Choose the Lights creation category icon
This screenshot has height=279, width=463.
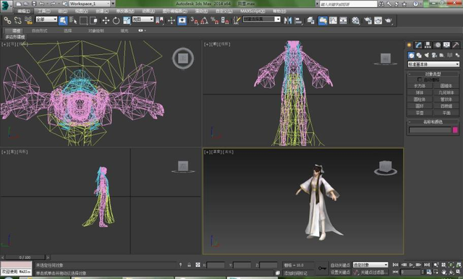(427, 55)
